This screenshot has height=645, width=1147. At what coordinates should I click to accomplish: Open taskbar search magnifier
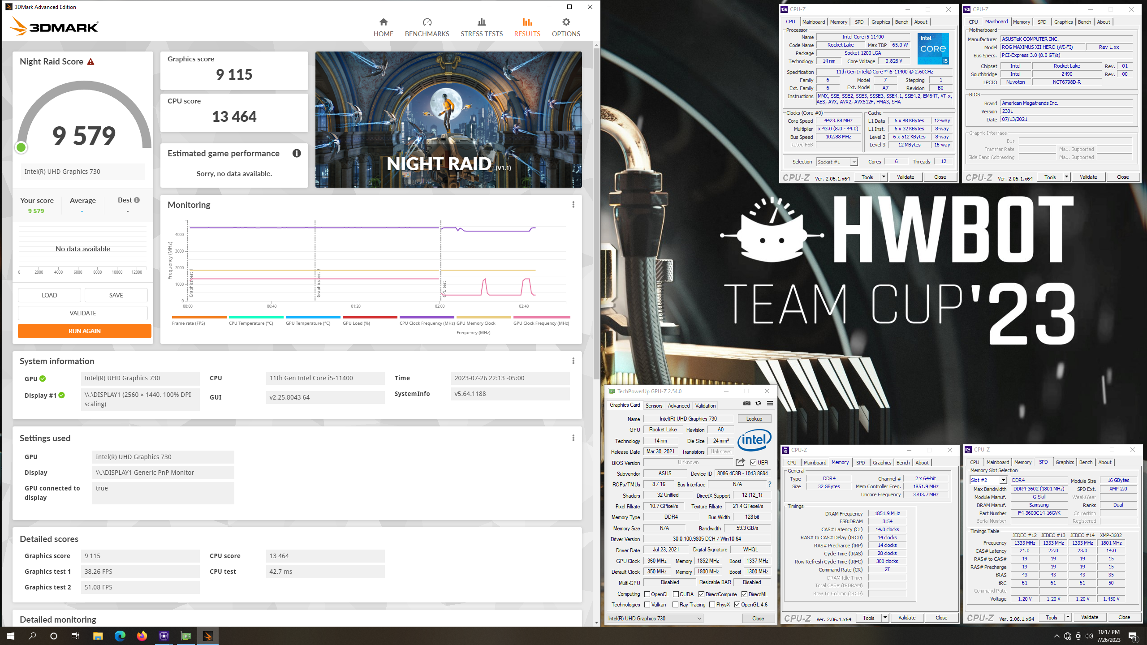click(x=32, y=636)
